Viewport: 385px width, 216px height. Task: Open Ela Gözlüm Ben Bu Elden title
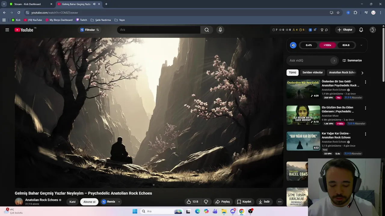[338, 109]
